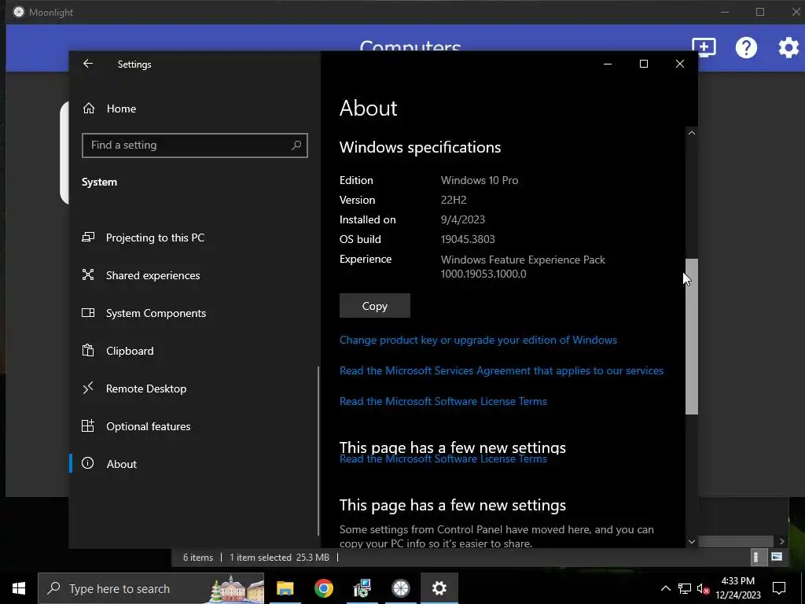Open the Action Center notifications icon
The width and height of the screenshot is (805, 604).
[x=779, y=588]
